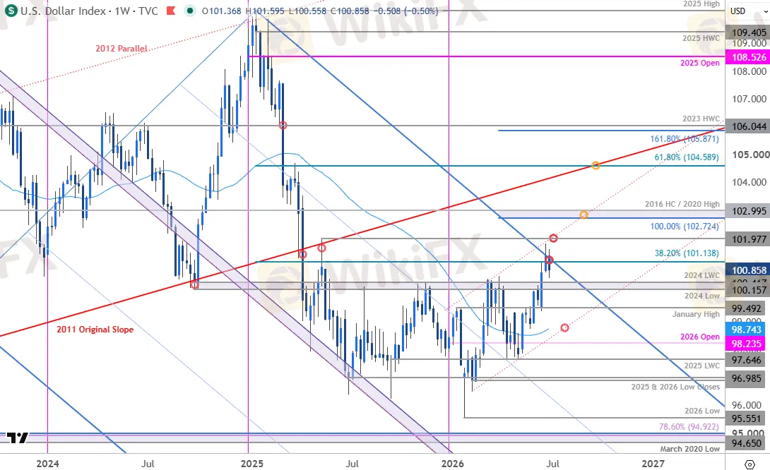Click the red circle marker near 2026 Open
Image resolution: width=770 pixels, height=470 pixels.
[564, 327]
